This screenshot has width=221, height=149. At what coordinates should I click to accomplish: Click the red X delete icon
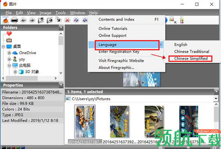pos(67,20)
